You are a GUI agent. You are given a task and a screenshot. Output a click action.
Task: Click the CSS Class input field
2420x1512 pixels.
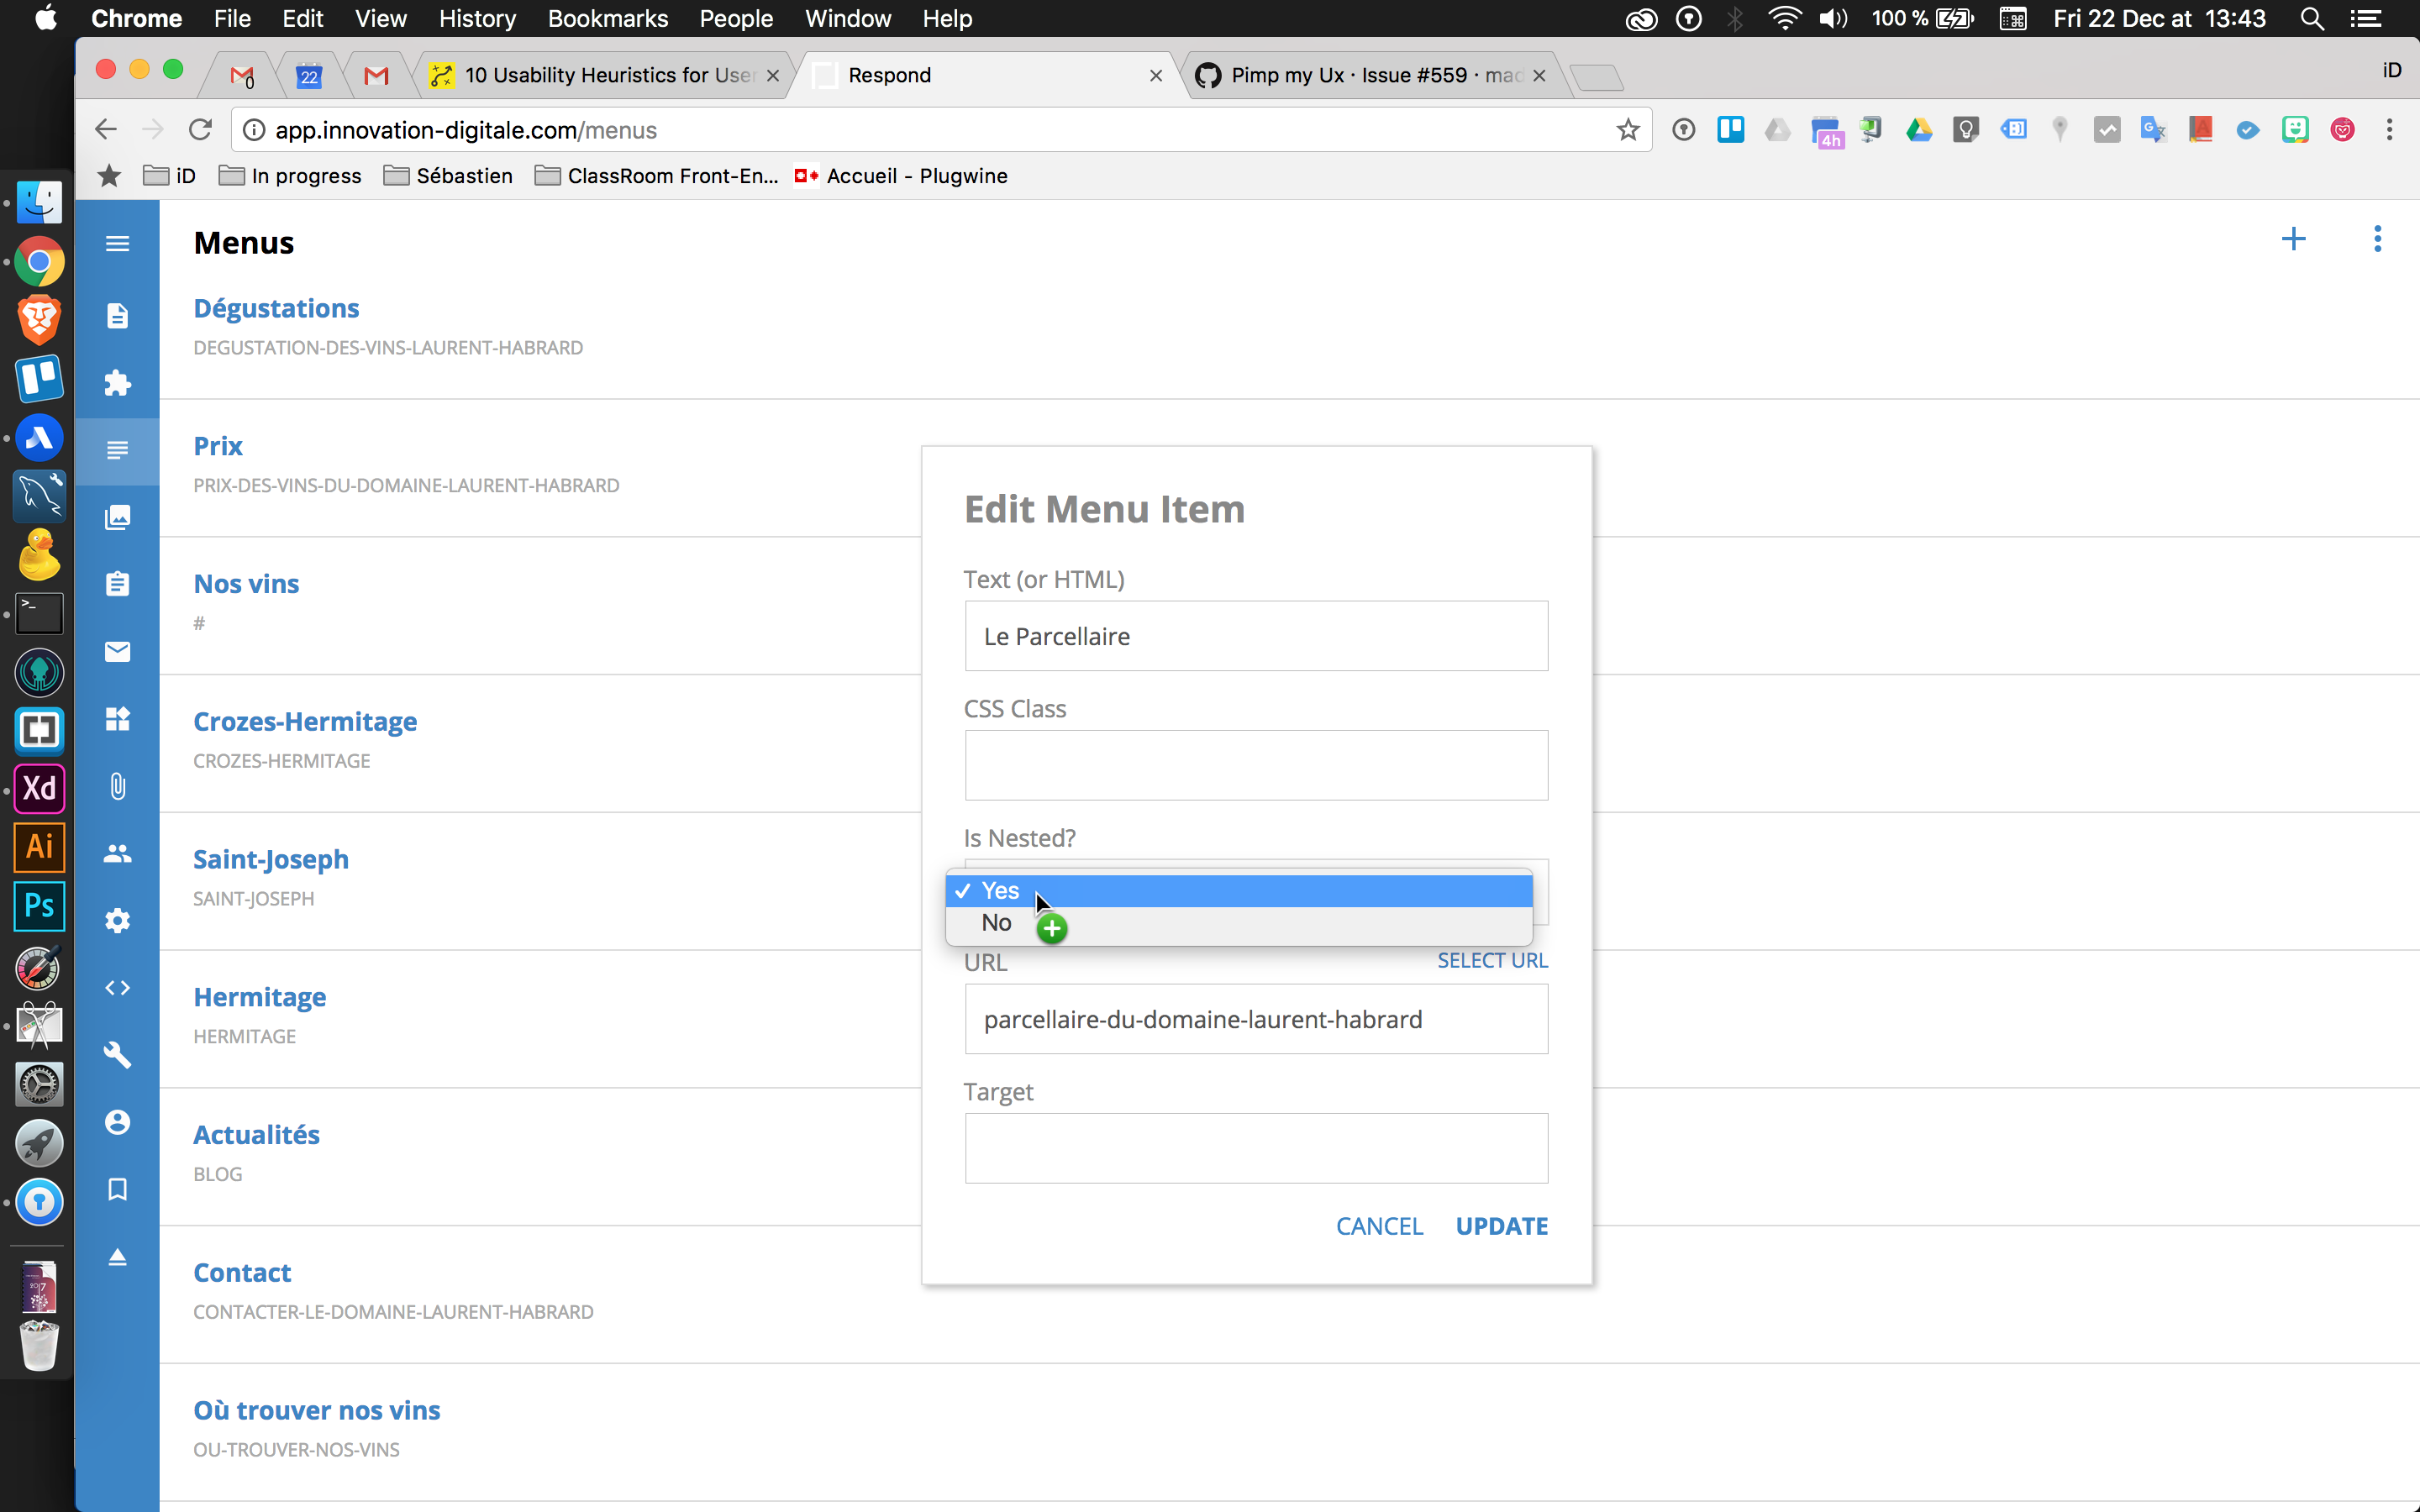1256,766
